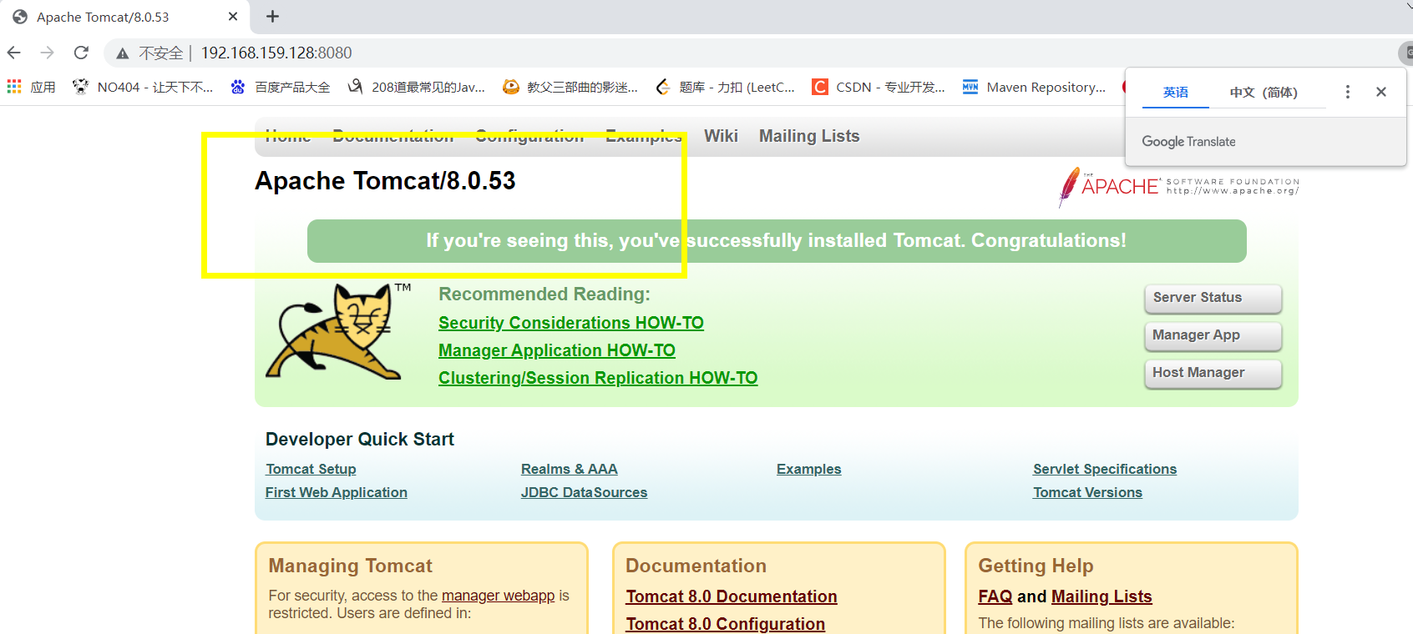
Task: Open Manager Application HOW-TO link
Action: click(557, 350)
